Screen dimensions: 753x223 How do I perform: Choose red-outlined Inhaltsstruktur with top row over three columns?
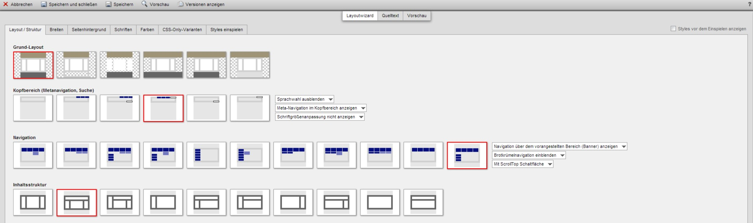pyautogui.click(x=76, y=202)
